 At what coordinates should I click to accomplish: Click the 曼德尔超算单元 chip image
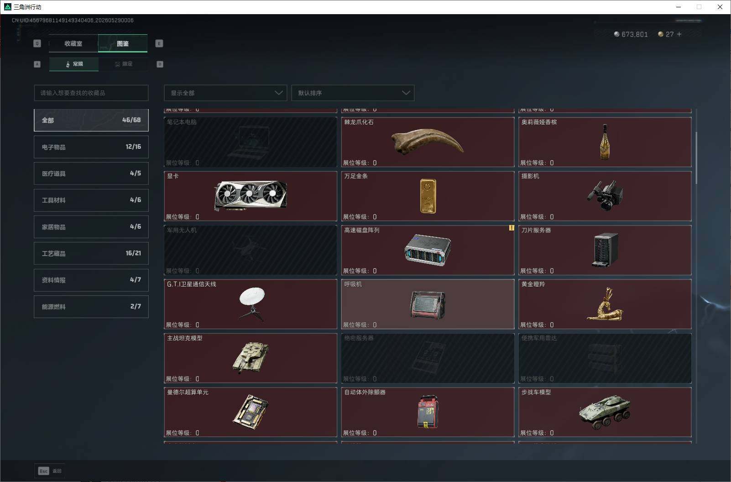pos(251,412)
